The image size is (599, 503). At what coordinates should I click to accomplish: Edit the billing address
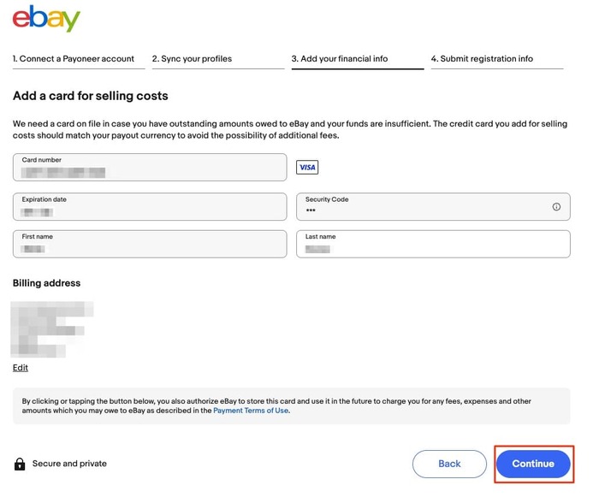click(x=21, y=368)
